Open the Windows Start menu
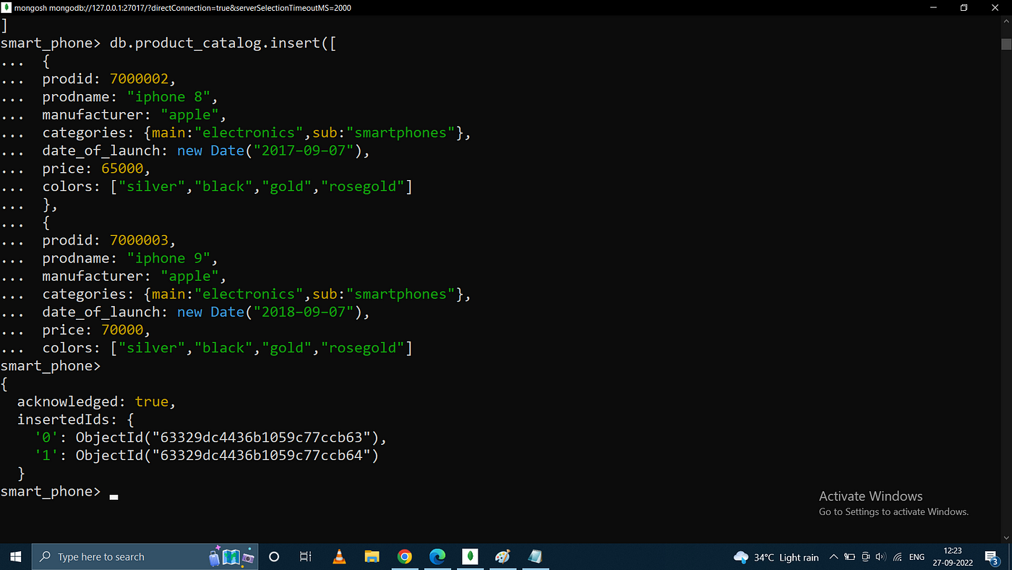The width and height of the screenshot is (1012, 570). click(16, 556)
